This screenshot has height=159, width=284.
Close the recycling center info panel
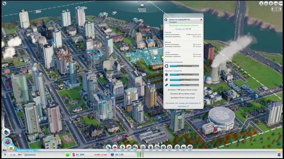click(201, 19)
